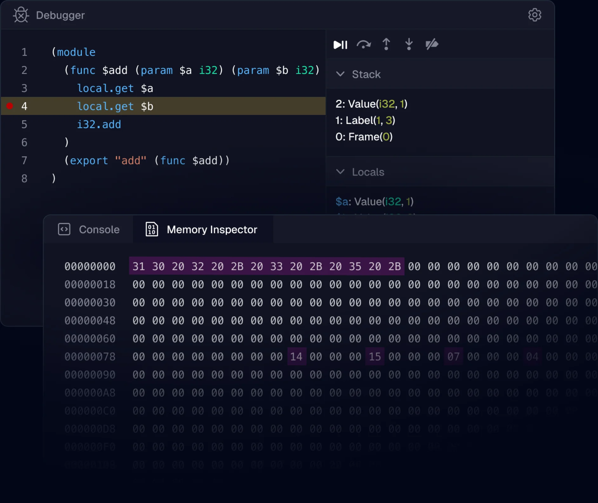Screen dimensions: 598x503
Task: Switch to the Memory Inspector tab
Action: 212,229
